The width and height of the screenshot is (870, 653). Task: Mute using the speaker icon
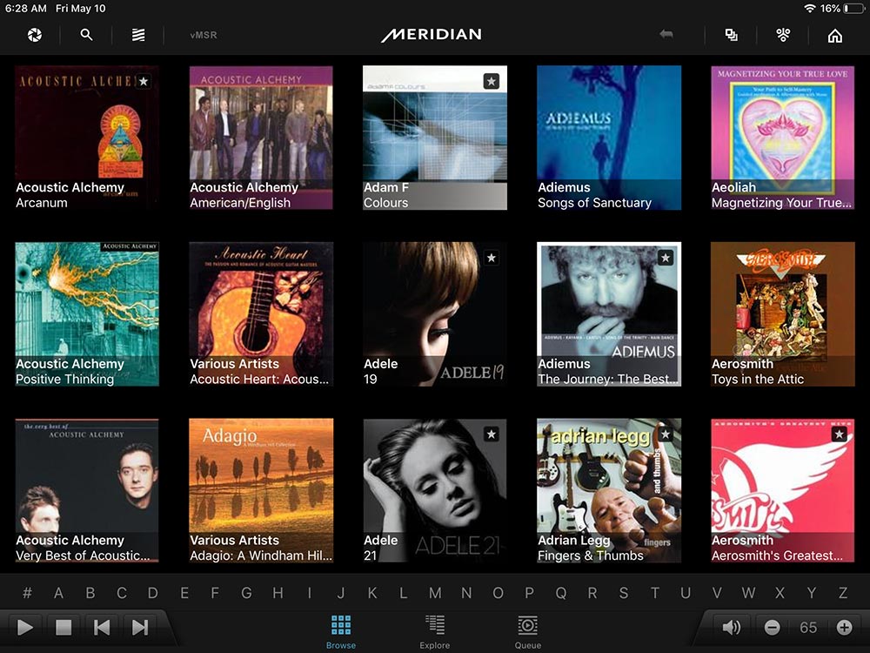point(732,628)
